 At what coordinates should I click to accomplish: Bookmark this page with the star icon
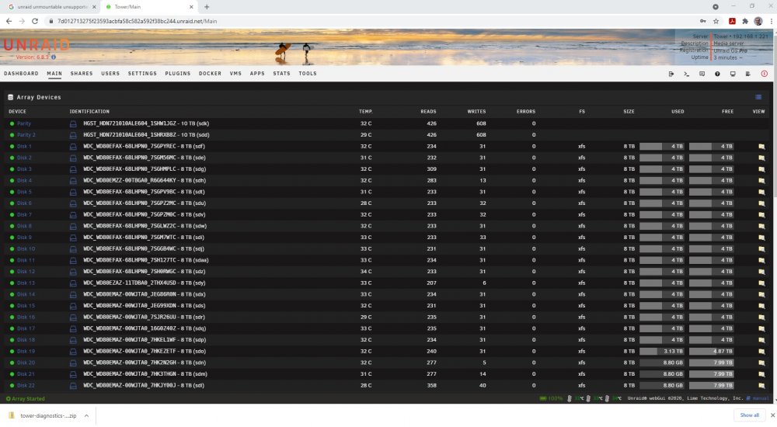coord(716,21)
